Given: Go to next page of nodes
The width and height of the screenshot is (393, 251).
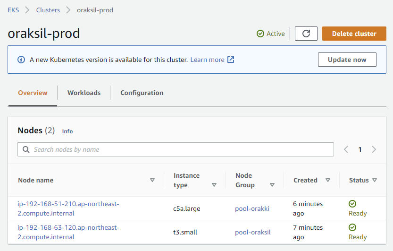Looking at the screenshot, I should pyautogui.click(x=374, y=149).
